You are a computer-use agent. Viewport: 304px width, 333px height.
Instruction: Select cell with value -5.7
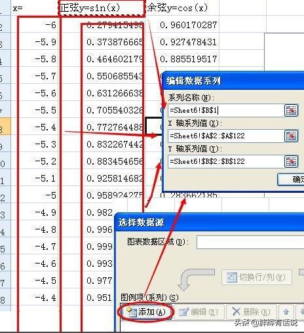pos(35,76)
